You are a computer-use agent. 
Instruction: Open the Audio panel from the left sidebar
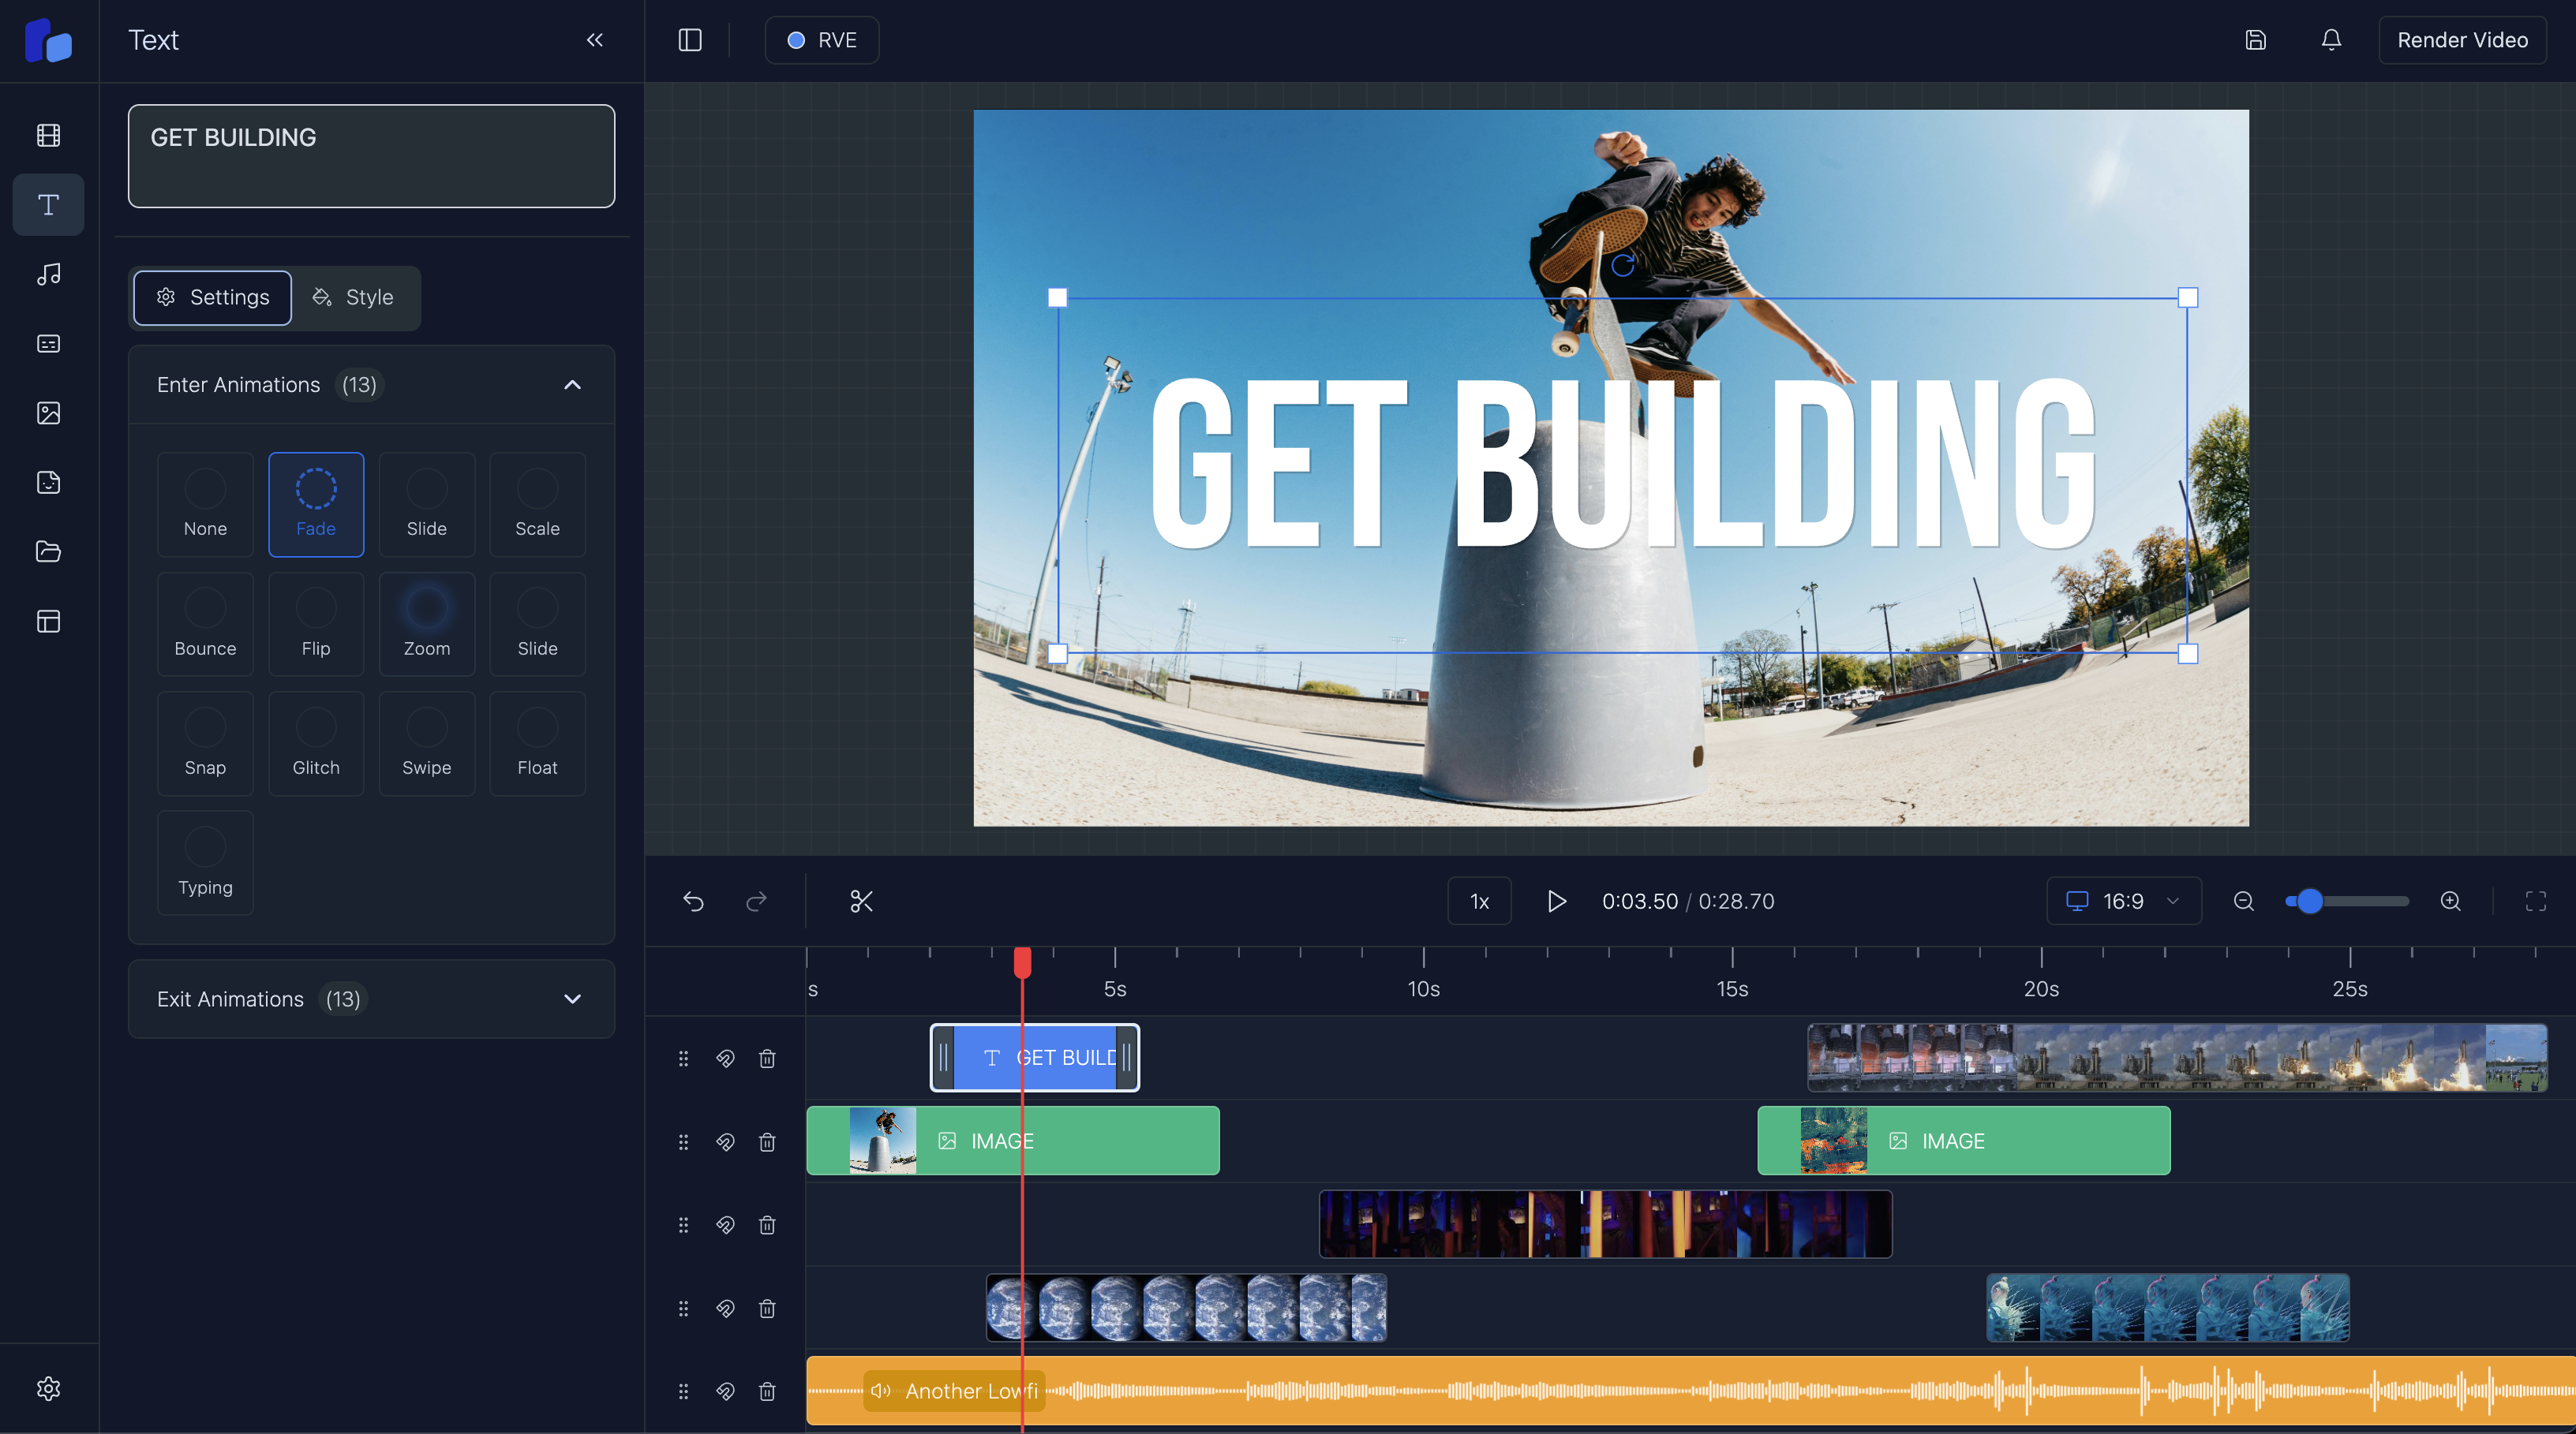click(x=48, y=274)
